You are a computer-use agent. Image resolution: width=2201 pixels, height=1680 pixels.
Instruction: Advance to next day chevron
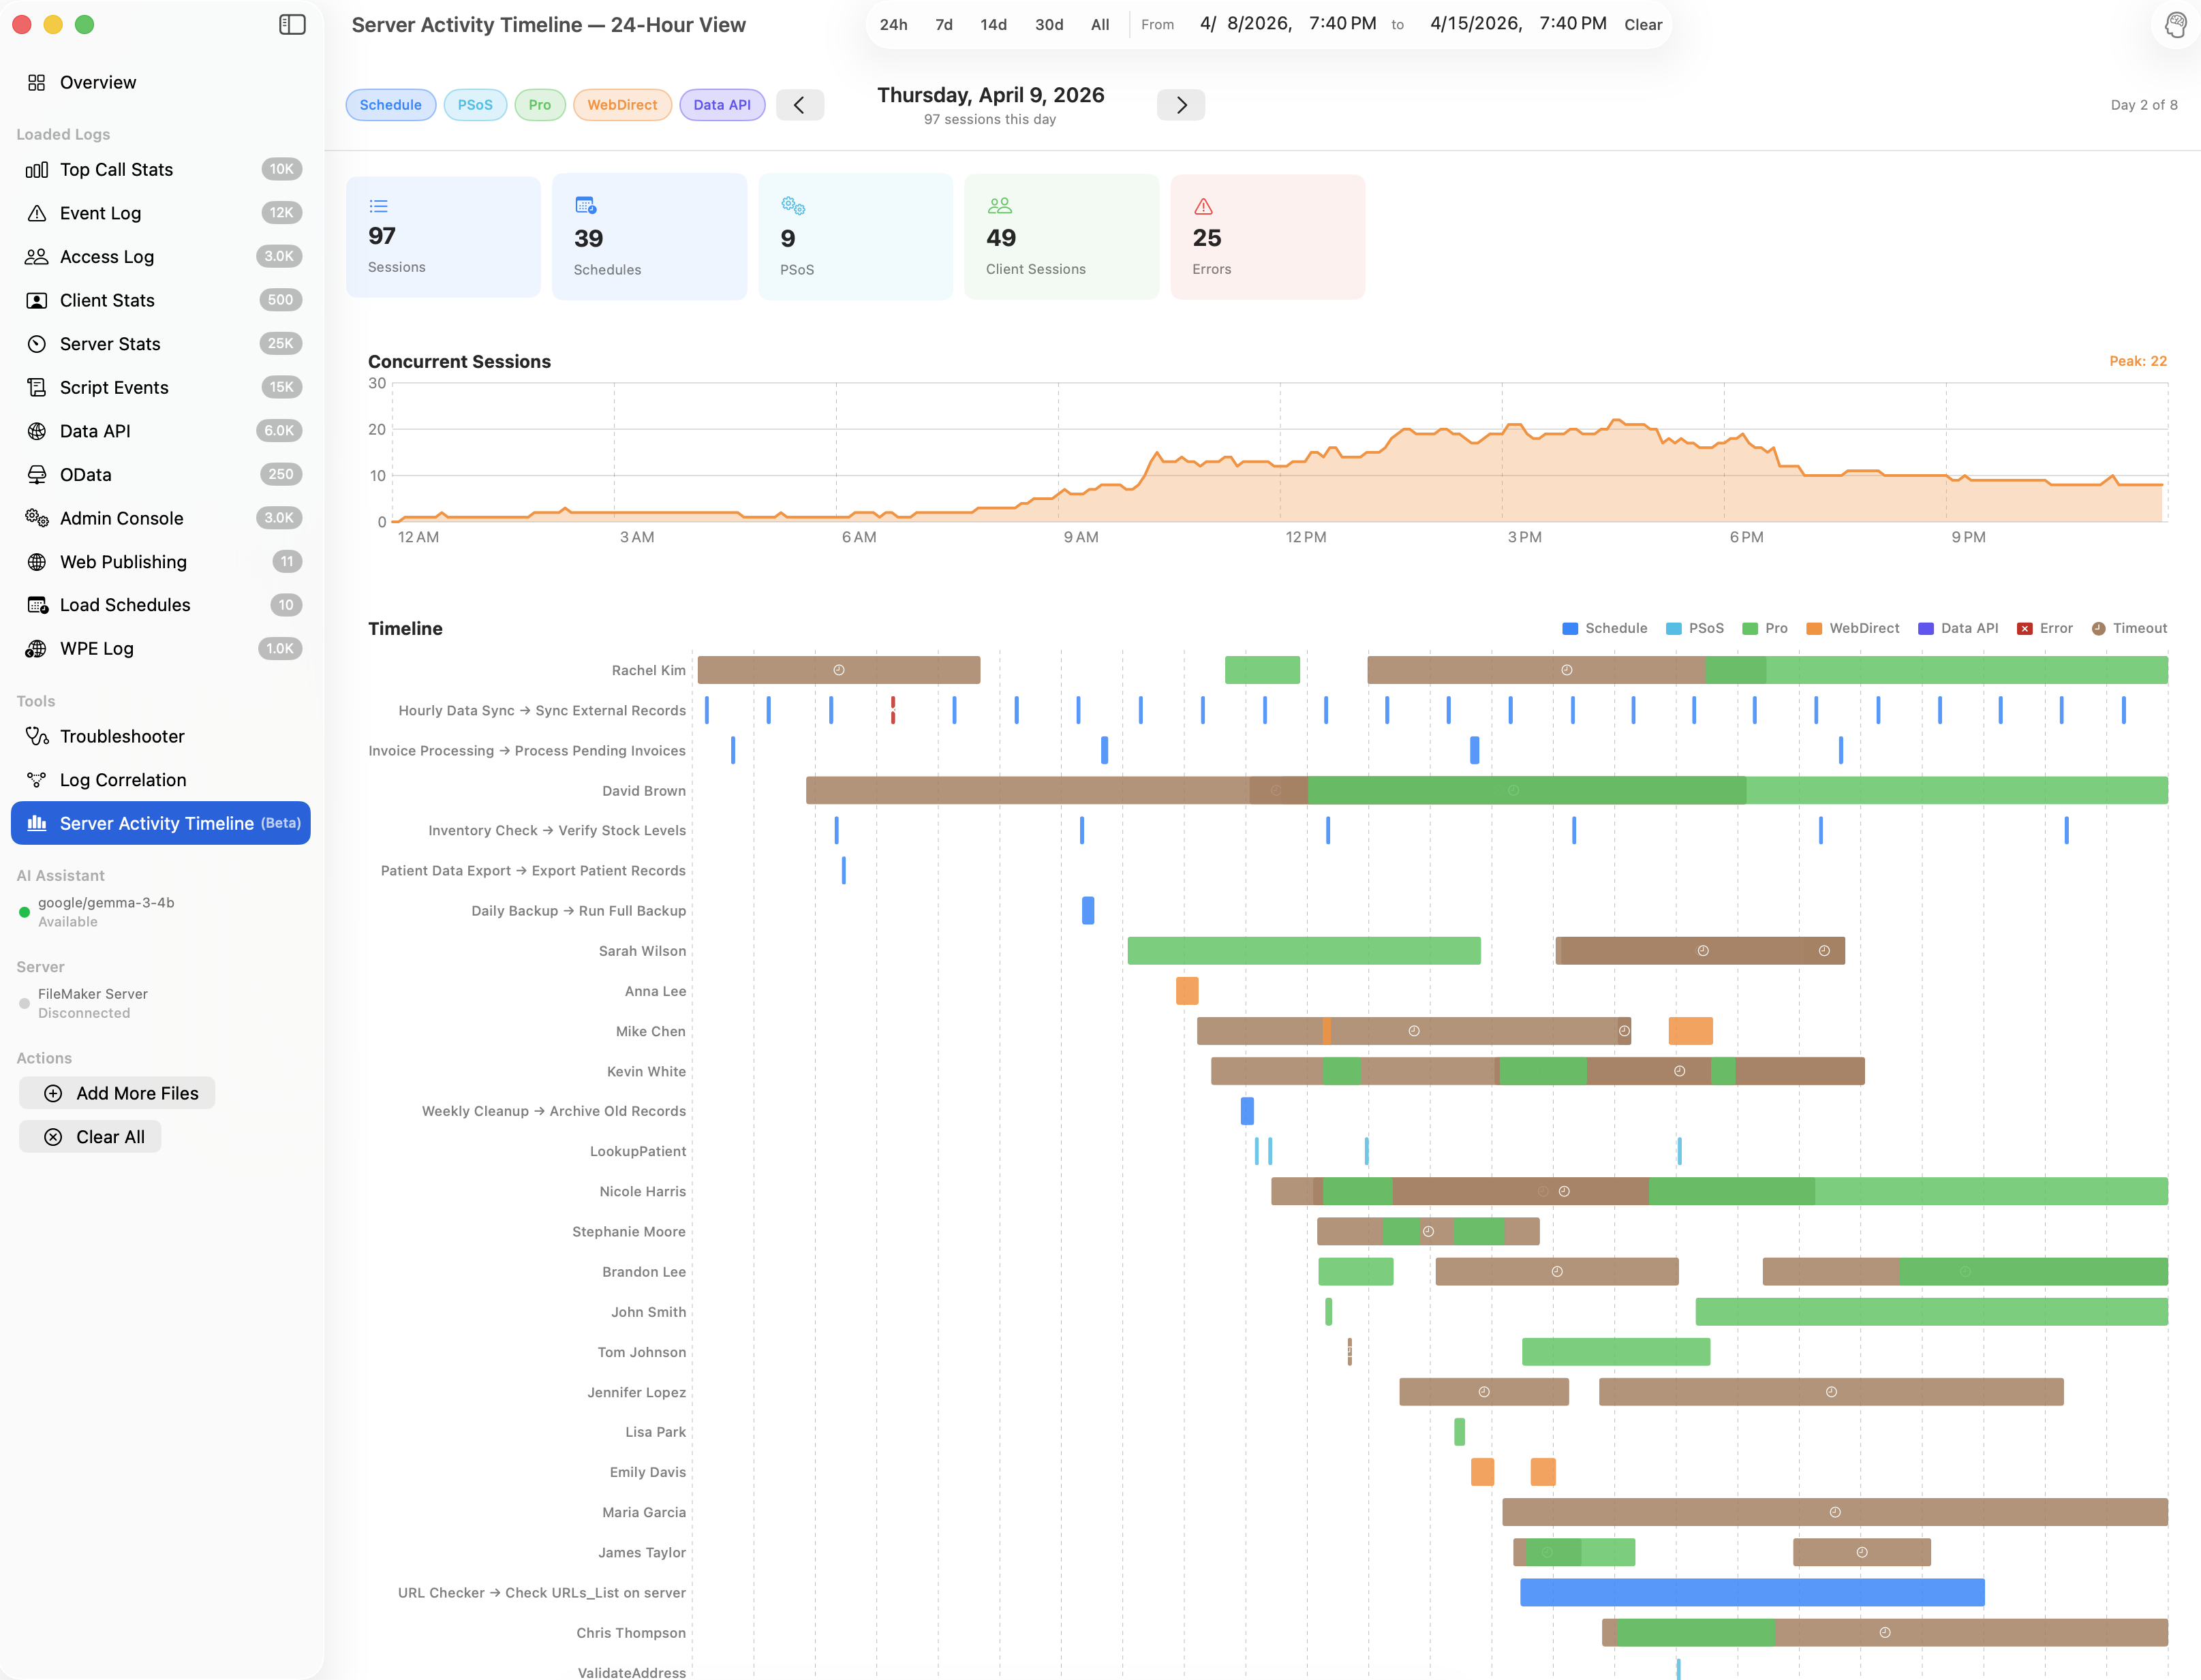pyautogui.click(x=1181, y=104)
